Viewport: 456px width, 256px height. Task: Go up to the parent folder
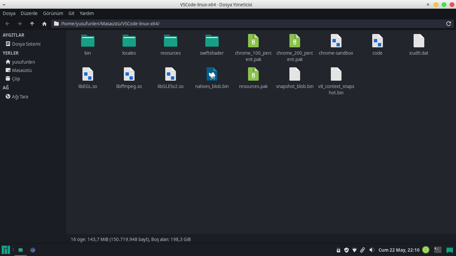tap(32, 24)
